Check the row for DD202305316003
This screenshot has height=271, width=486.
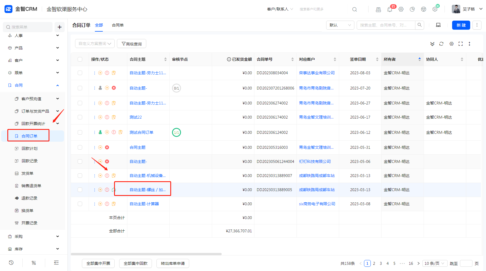(x=80, y=147)
